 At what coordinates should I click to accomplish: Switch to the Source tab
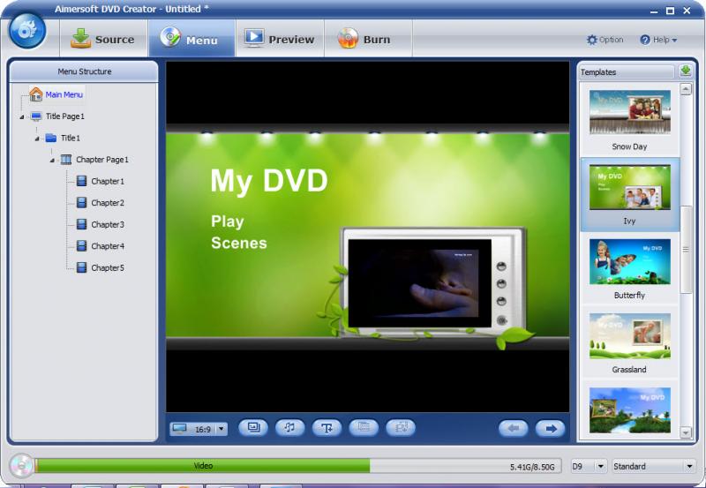[102, 39]
